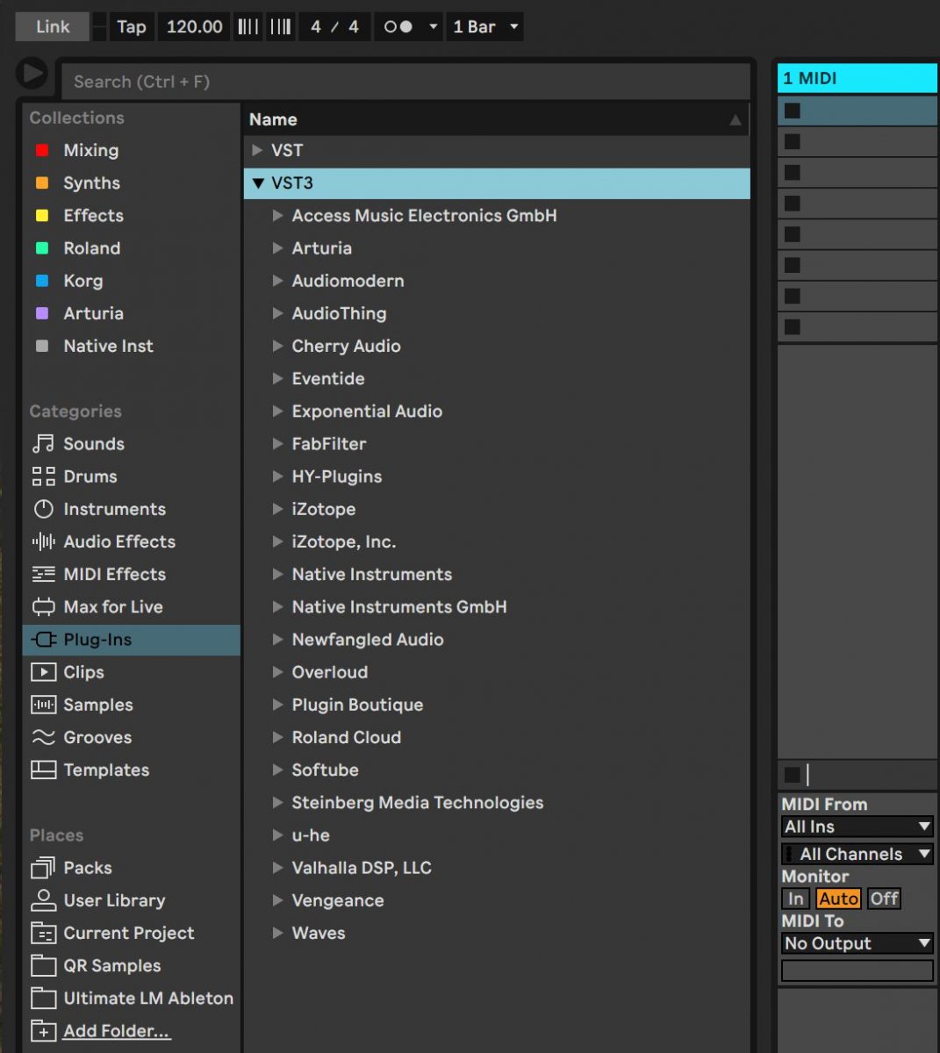
Task: Expand the u-he vendor folder
Action: pos(277,835)
